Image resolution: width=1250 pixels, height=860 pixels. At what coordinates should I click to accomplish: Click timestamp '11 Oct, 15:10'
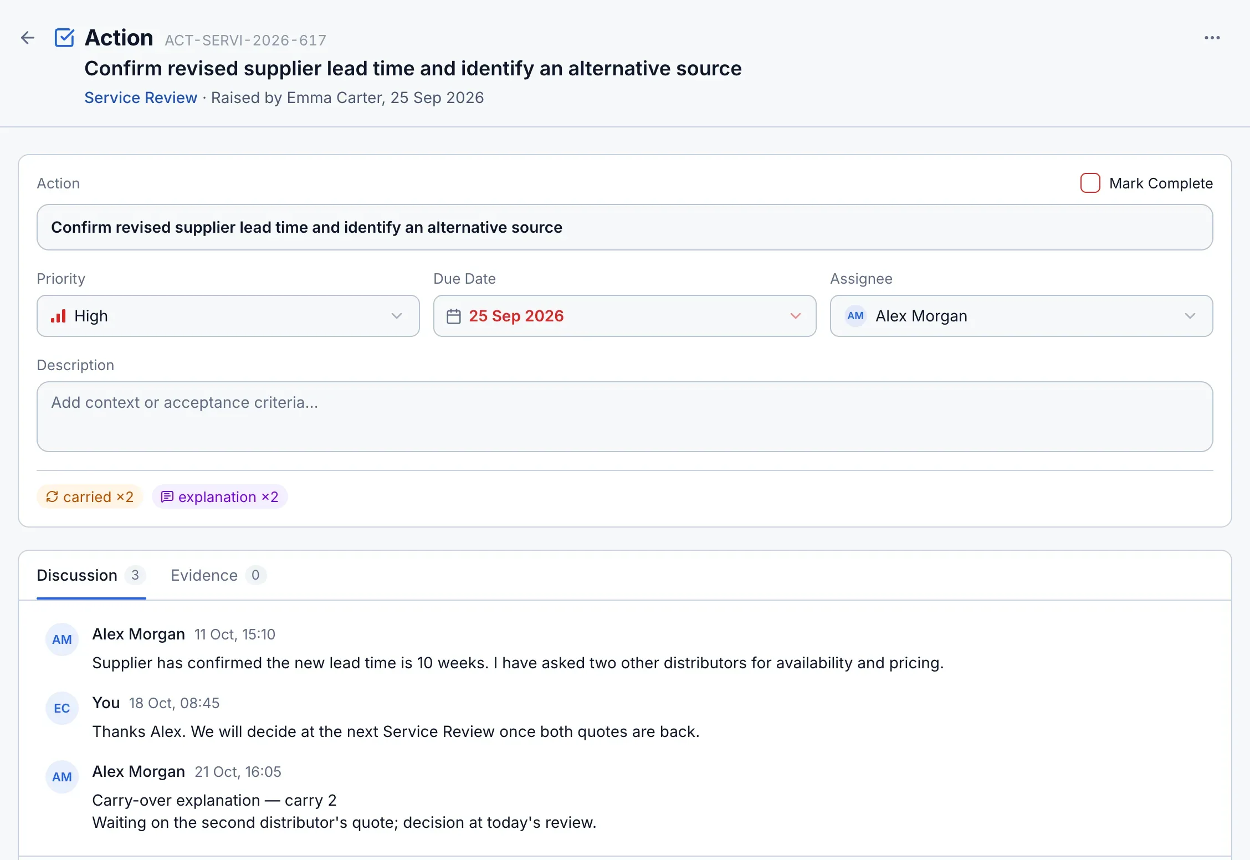click(x=235, y=634)
